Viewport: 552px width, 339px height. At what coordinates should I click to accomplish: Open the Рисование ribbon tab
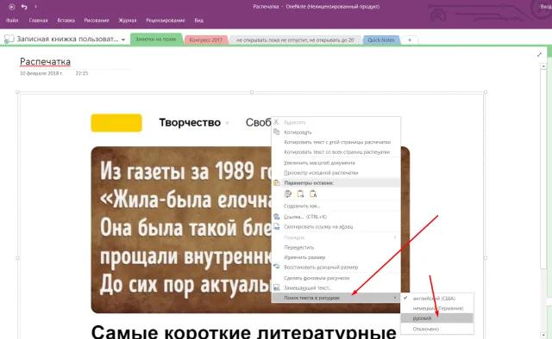97,21
